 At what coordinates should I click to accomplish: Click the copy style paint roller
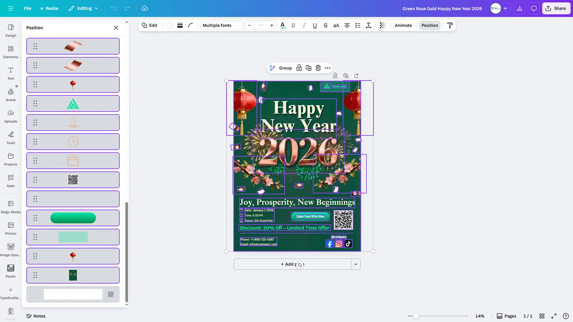point(450,25)
